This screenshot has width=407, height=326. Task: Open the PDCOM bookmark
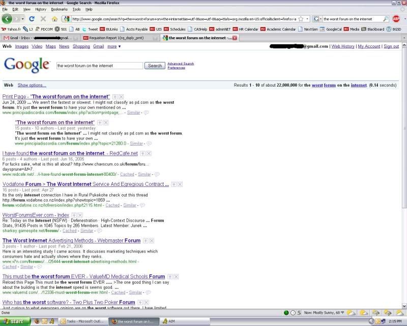pyautogui.click(x=44, y=29)
